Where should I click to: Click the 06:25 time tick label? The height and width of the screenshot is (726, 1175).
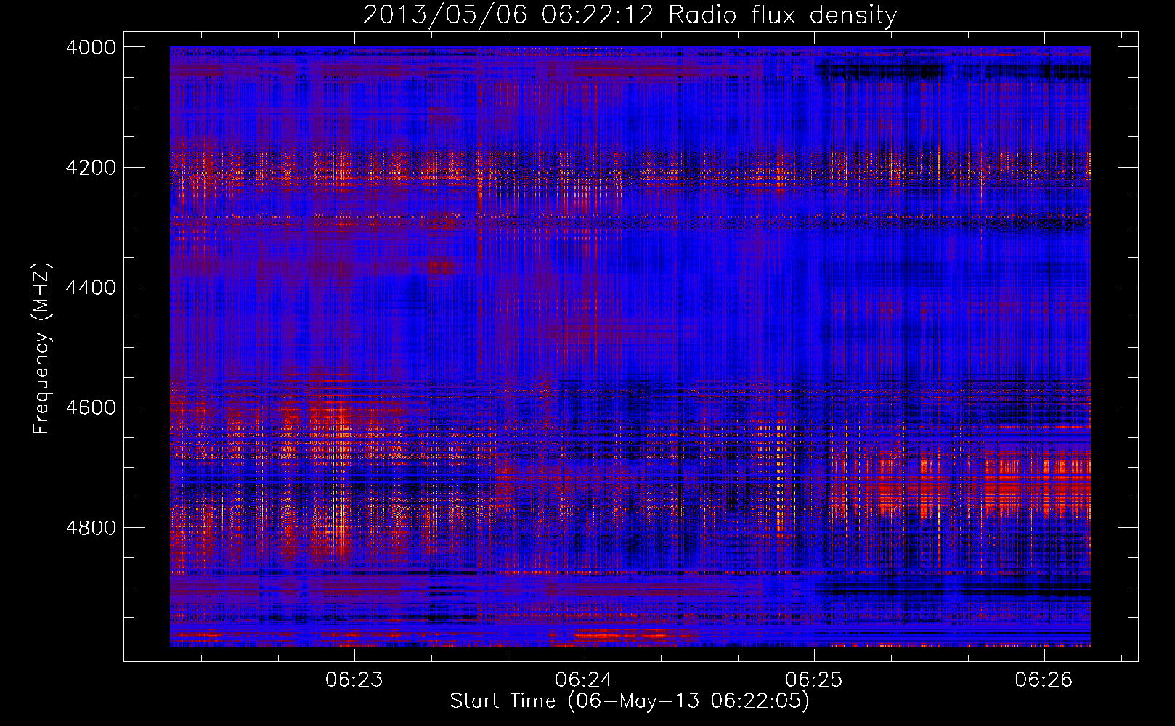814,680
